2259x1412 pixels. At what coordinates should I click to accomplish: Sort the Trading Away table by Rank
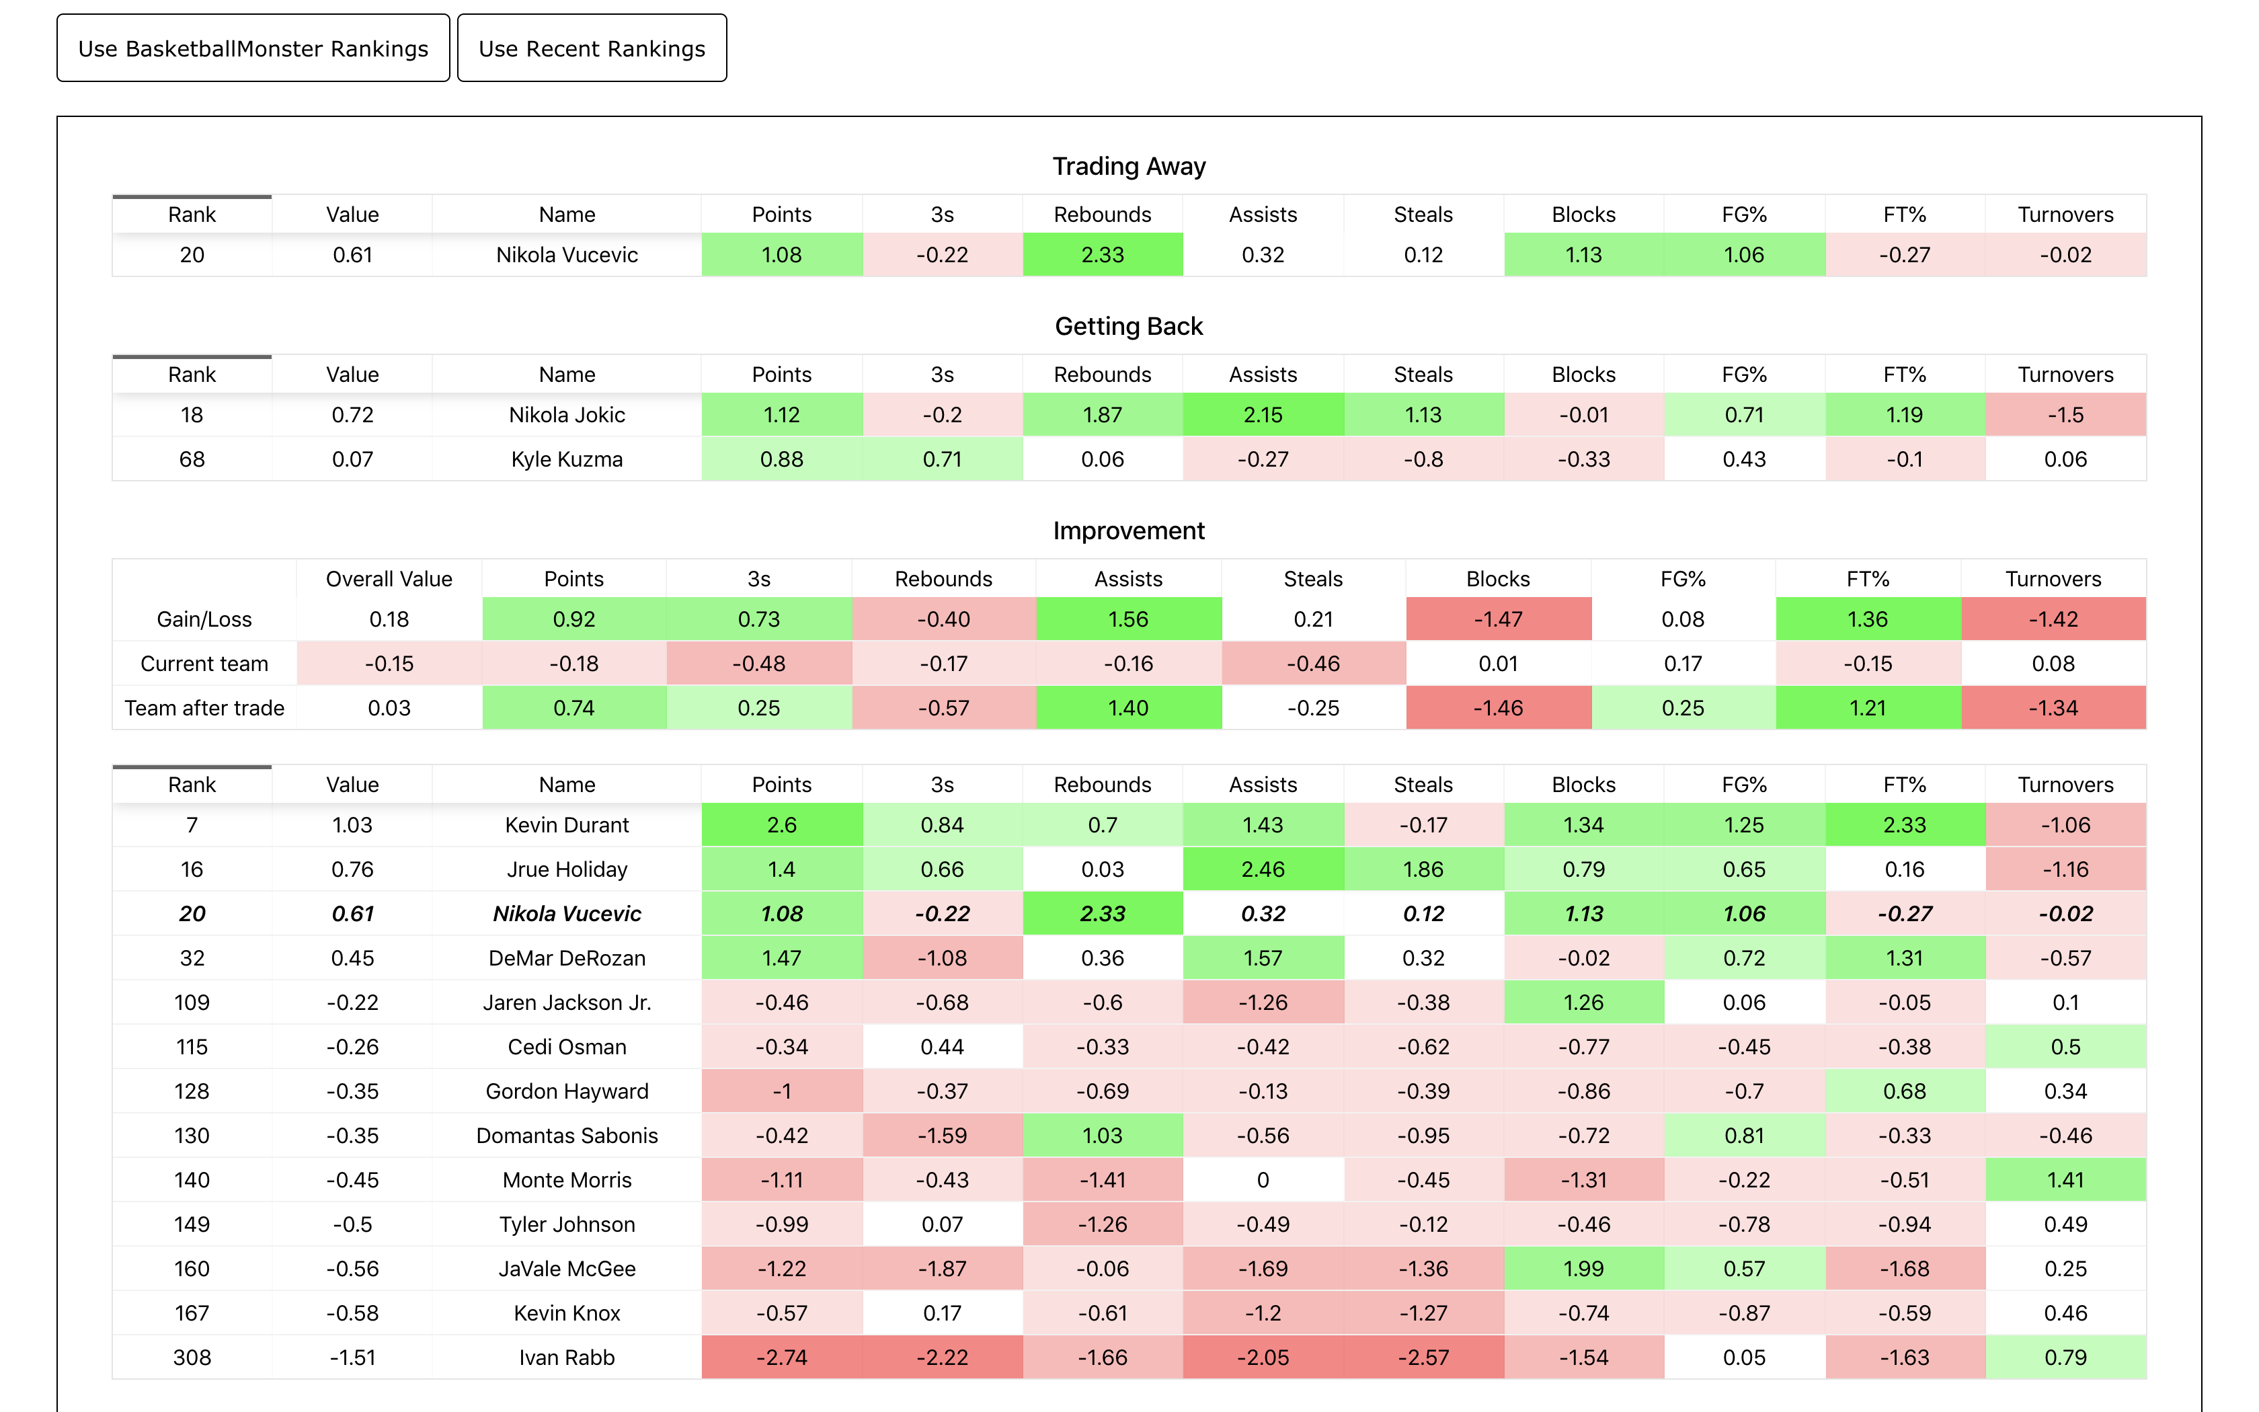[192, 213]
